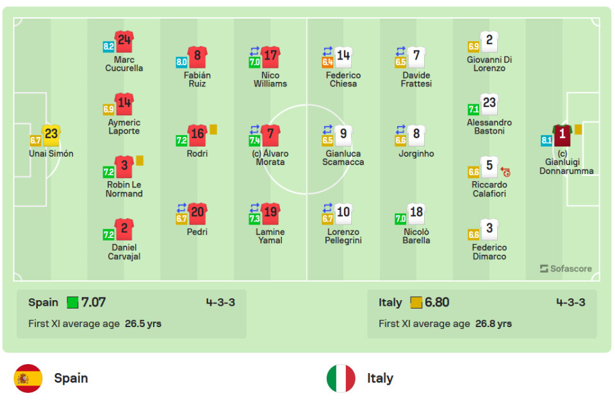This screenshot has width=615, height=400.
Task: Click Marc Cucurella's number 24 jersey
Action: [124, 41]
